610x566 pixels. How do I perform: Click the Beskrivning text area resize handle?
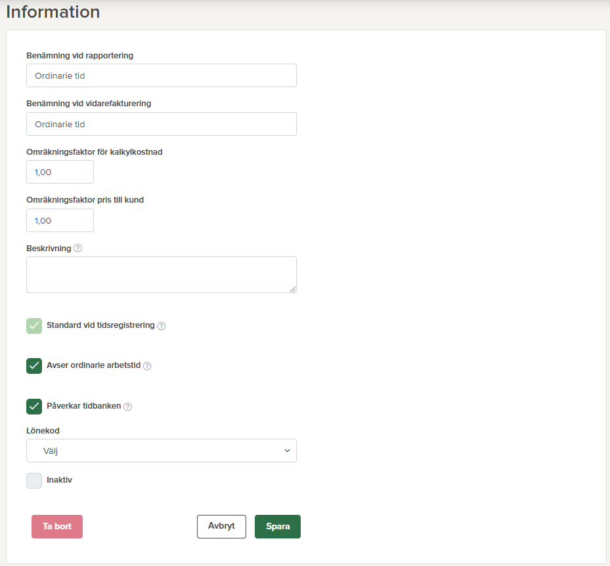pos(293,289)
